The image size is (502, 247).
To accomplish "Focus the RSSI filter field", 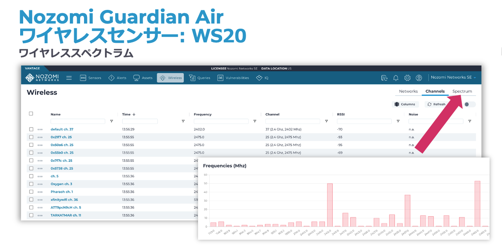I will coord(364,122).
